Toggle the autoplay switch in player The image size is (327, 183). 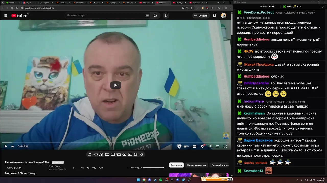coord(186,146)
